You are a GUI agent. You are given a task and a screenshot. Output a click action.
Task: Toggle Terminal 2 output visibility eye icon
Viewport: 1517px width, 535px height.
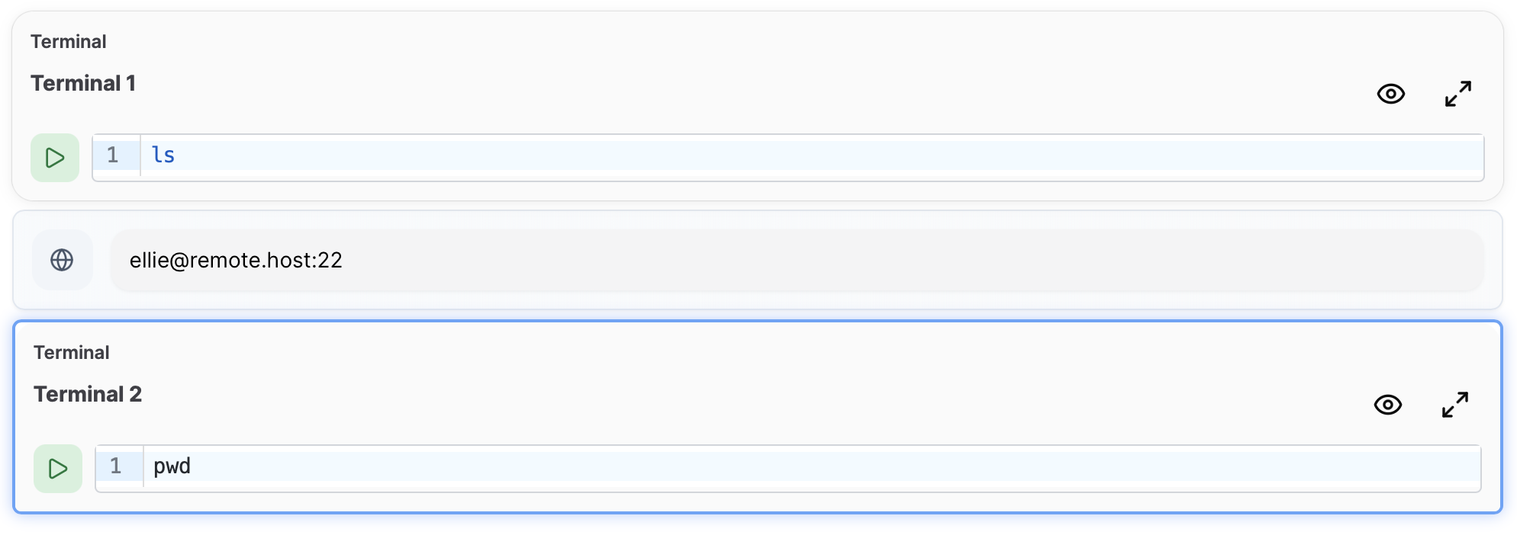coord(1387,405)
